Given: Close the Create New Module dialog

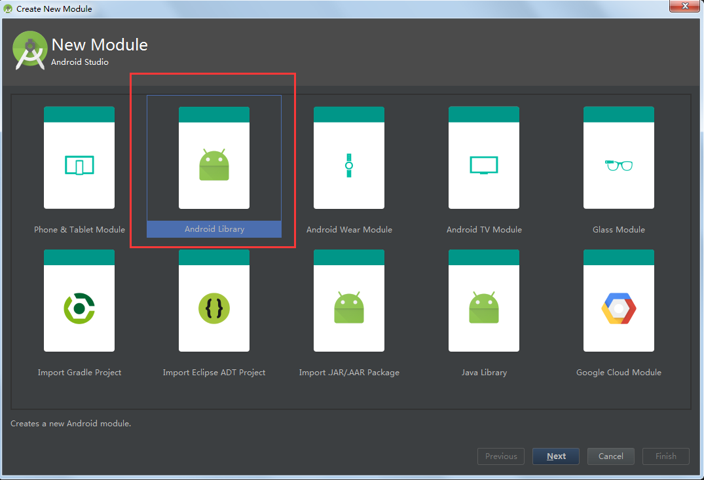Looking at the screenshot, I should point(685,6).
